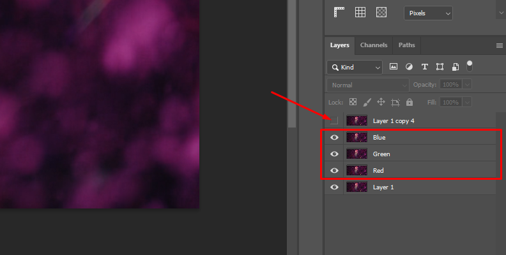Switch to the Paths tab
Screen dimensions: 506x255
click(x=406, y=45)
